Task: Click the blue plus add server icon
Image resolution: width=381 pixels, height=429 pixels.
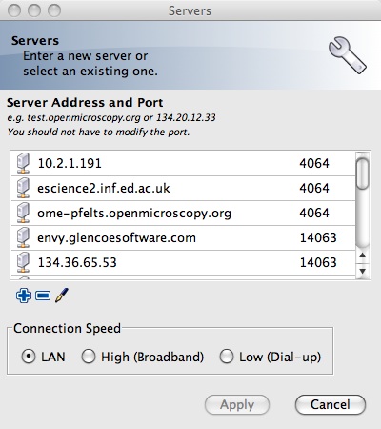Action: pos(24,296)
